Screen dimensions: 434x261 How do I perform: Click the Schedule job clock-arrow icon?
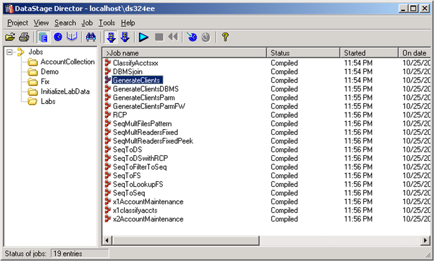[x=192, y=37]
